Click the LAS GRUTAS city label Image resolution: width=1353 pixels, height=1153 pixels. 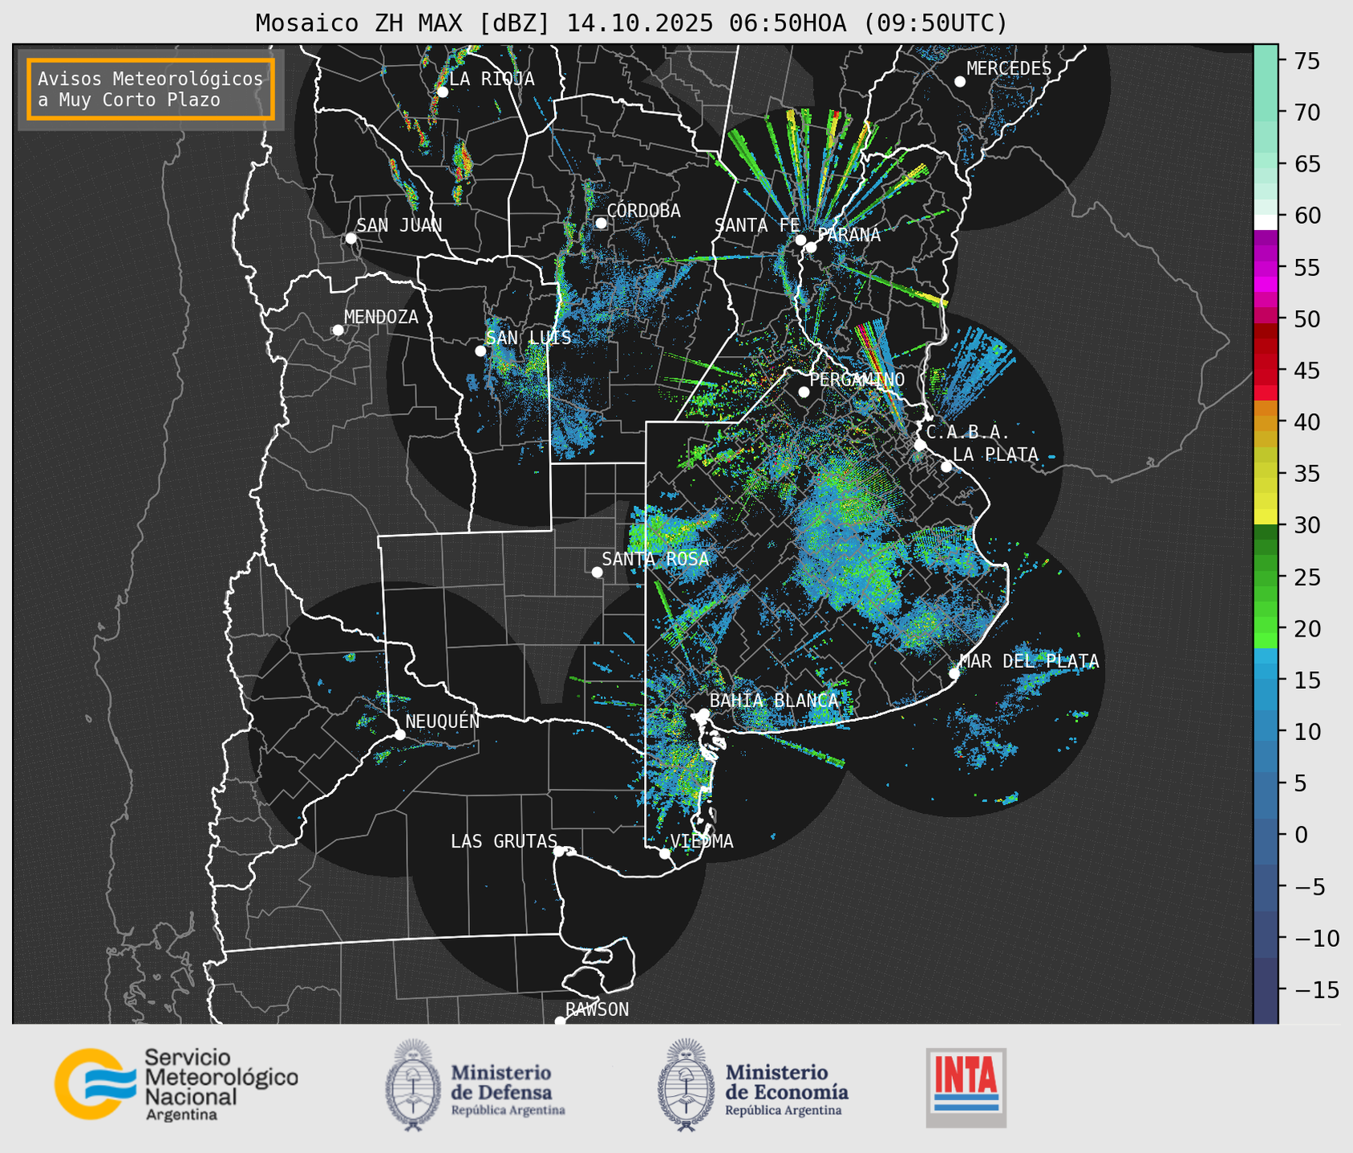pyautogui.click(x=504, y=841)
